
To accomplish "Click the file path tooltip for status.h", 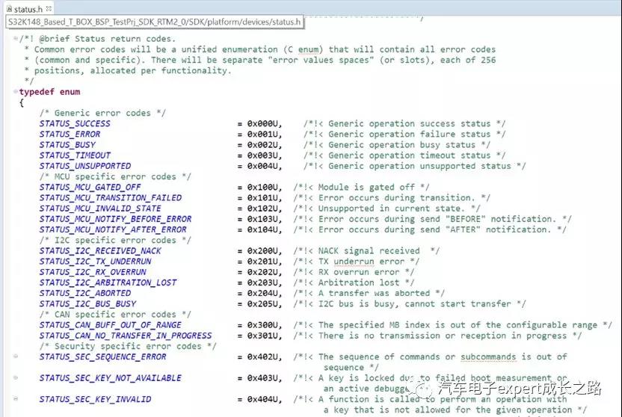I will [x=155, y=22].
